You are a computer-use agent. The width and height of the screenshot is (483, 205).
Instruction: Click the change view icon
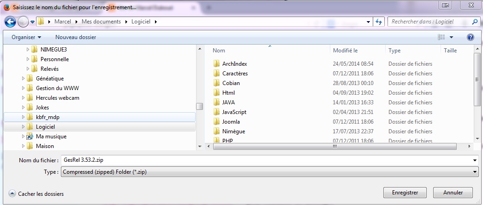441,37
